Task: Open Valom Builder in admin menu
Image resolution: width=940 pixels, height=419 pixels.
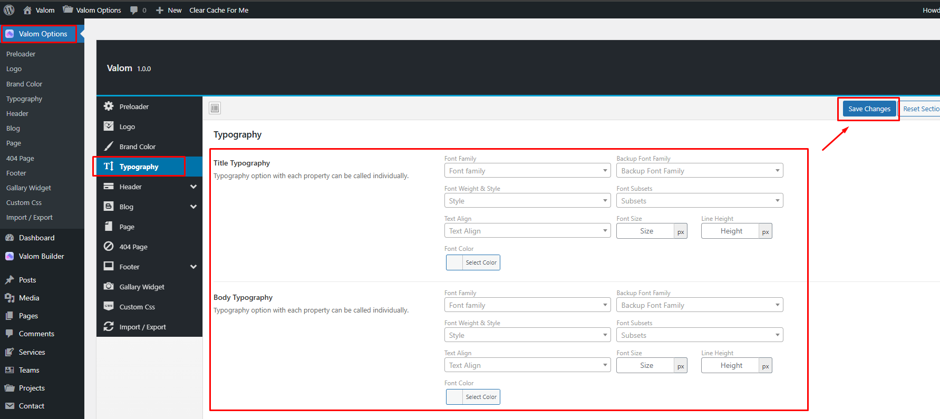Action: click(41, 256)
